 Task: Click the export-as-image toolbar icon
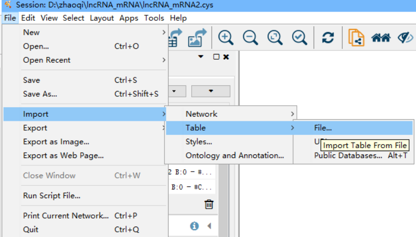click(x=197, y=38)
